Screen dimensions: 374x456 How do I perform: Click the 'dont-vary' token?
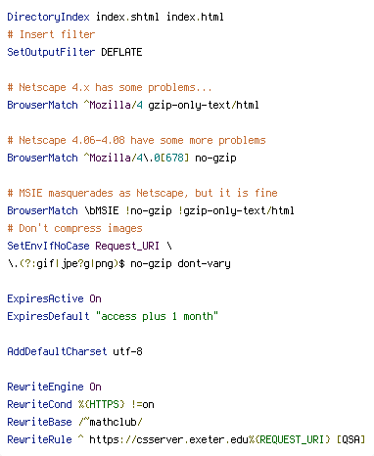(x=204, y=263)
